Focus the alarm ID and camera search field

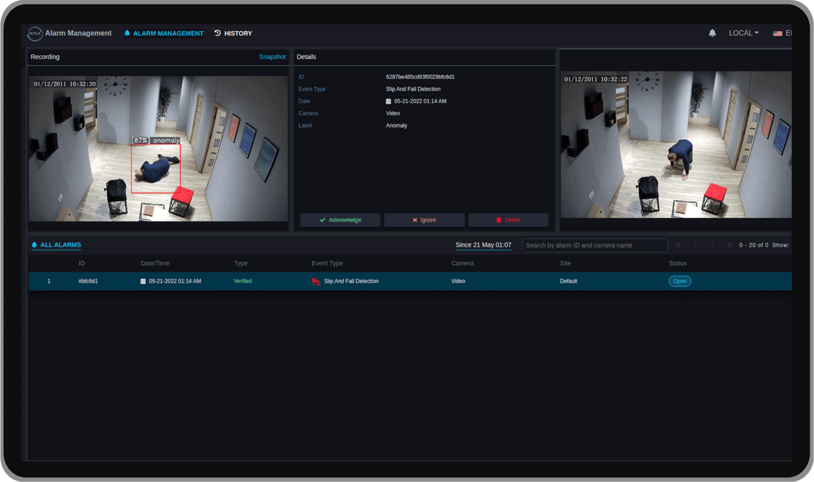(595, 245)
